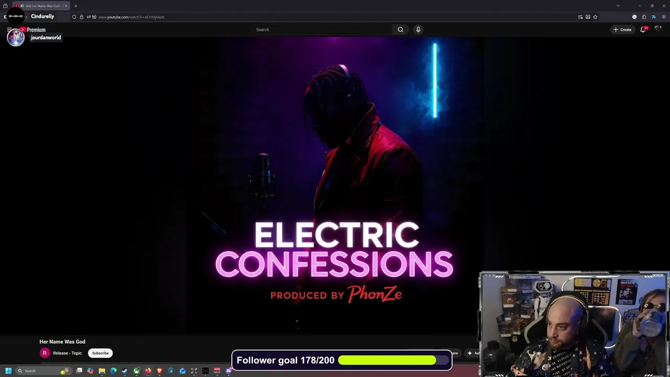Open the Release - Topic channel link
Viewport: 670px width, 377px height.
pyautogui.click(x=68, y=353)
